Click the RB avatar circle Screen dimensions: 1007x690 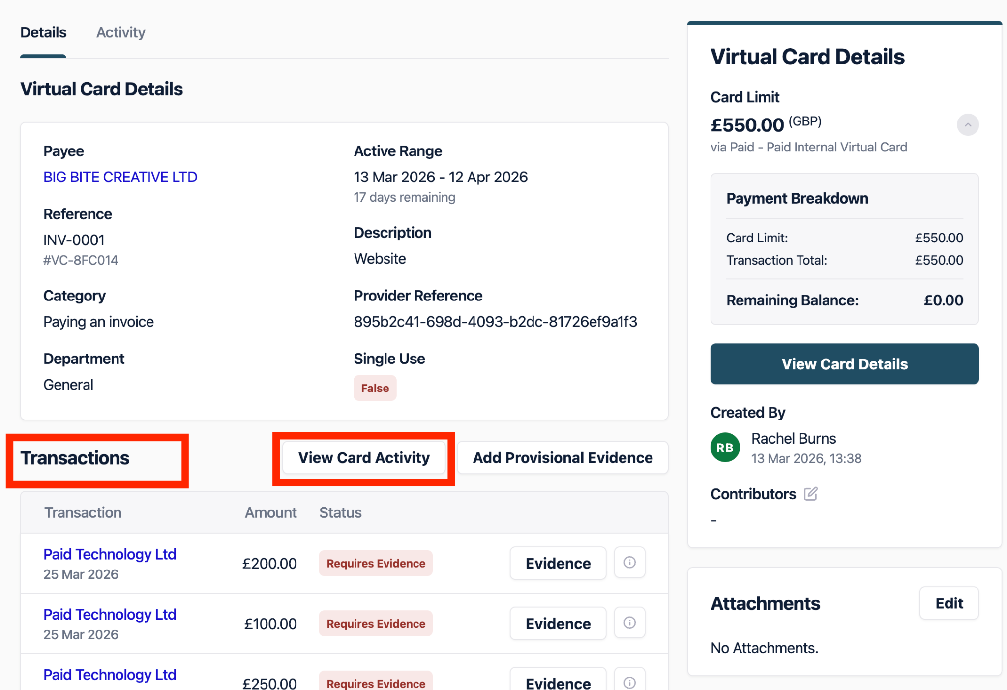725,448
